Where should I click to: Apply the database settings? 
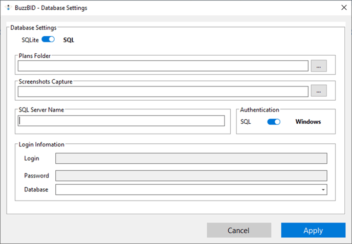pos(313,230)
